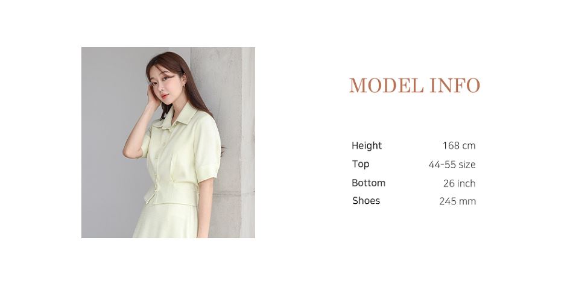Click the 168 cm height value
Viewport: 573px width, 287px height.
pos(459,146)
